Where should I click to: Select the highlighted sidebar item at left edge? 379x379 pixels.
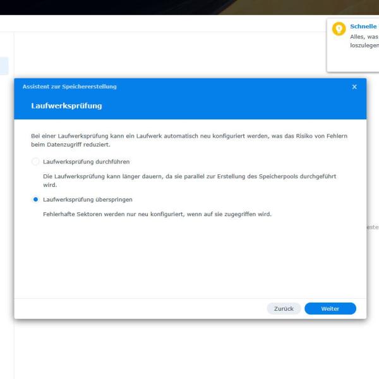[4, 66]
